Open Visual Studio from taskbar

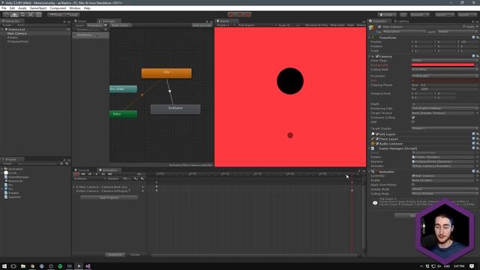pyautogui.click(x=88, y=266)
